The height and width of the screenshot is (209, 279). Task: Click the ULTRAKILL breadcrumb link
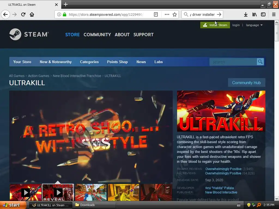pyautogui.click(x=113, y=76)
